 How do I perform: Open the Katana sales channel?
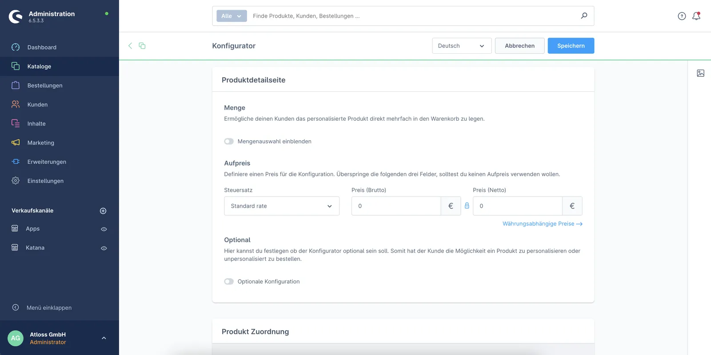click(35, 248)
